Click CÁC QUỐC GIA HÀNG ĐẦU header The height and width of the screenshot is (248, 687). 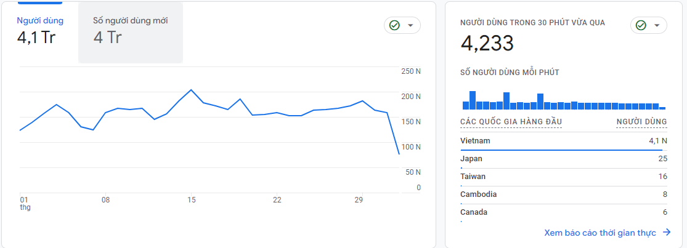(511, 122)
